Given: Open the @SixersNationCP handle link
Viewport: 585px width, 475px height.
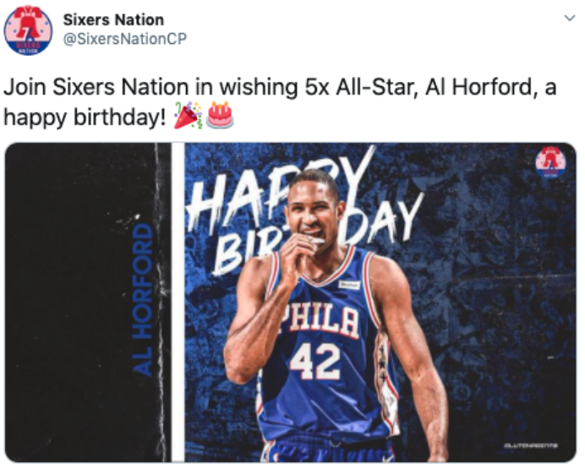Looking at the screenshot, I should (x=124, y=39).
